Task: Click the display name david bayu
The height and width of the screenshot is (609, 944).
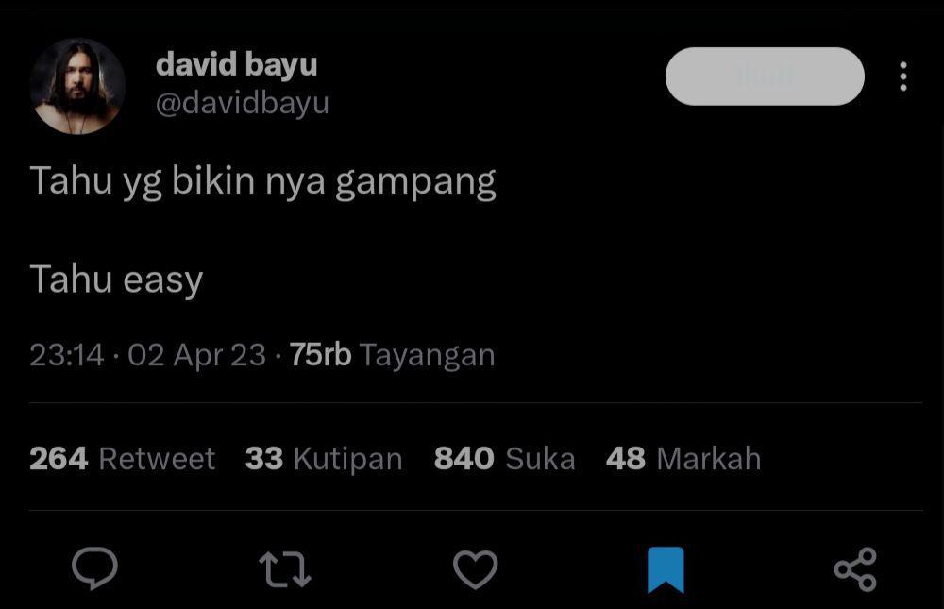Action: pyautogui.click(x=236, y=64)
